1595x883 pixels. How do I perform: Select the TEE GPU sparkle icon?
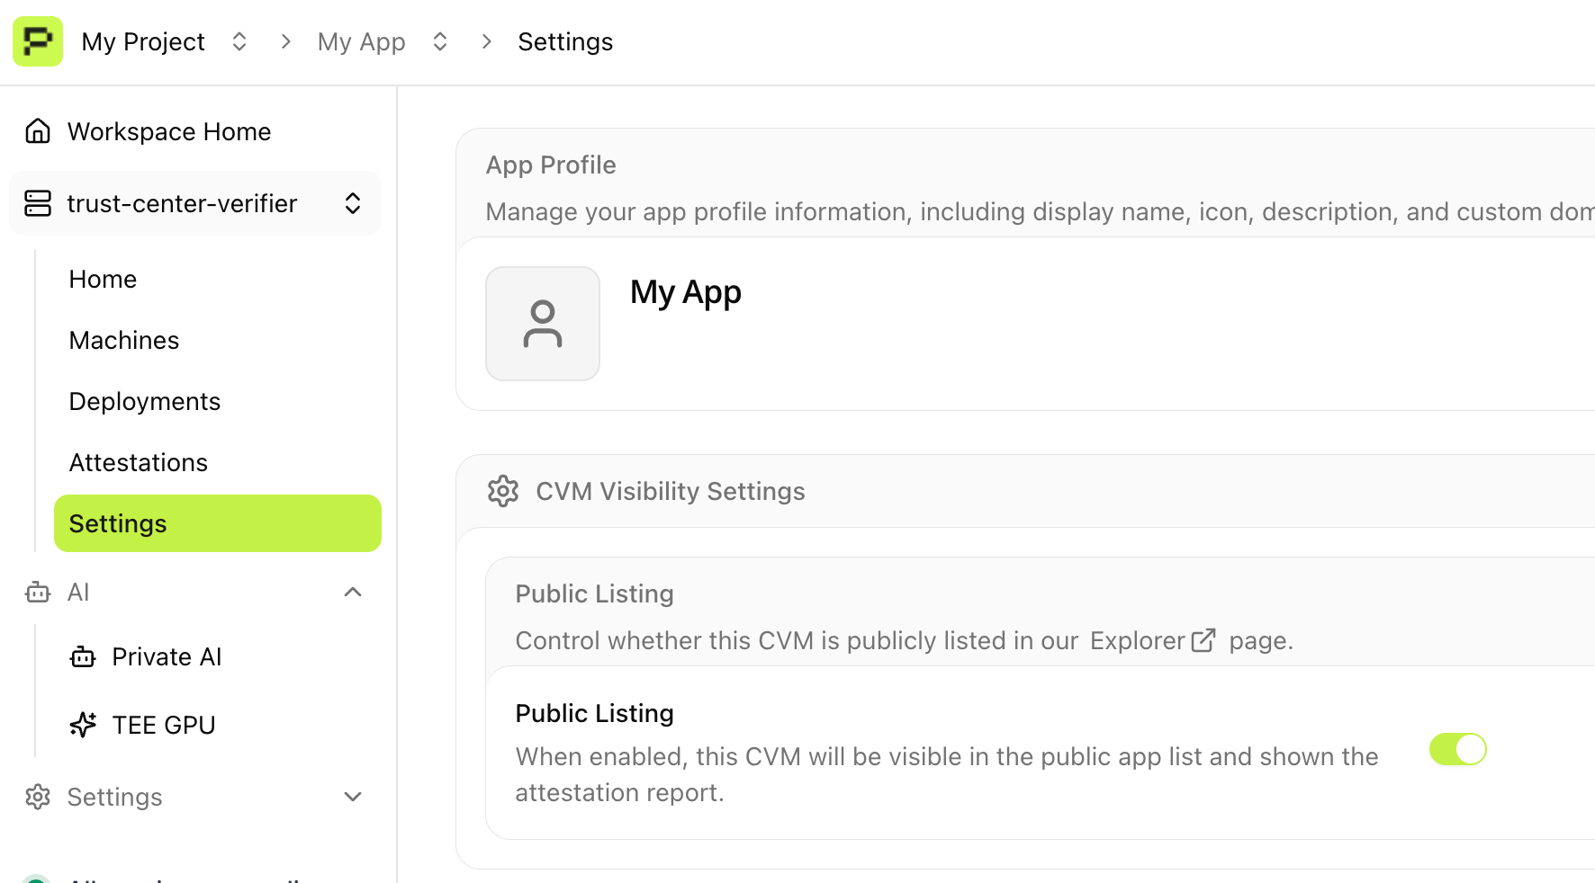click(83, 725)
